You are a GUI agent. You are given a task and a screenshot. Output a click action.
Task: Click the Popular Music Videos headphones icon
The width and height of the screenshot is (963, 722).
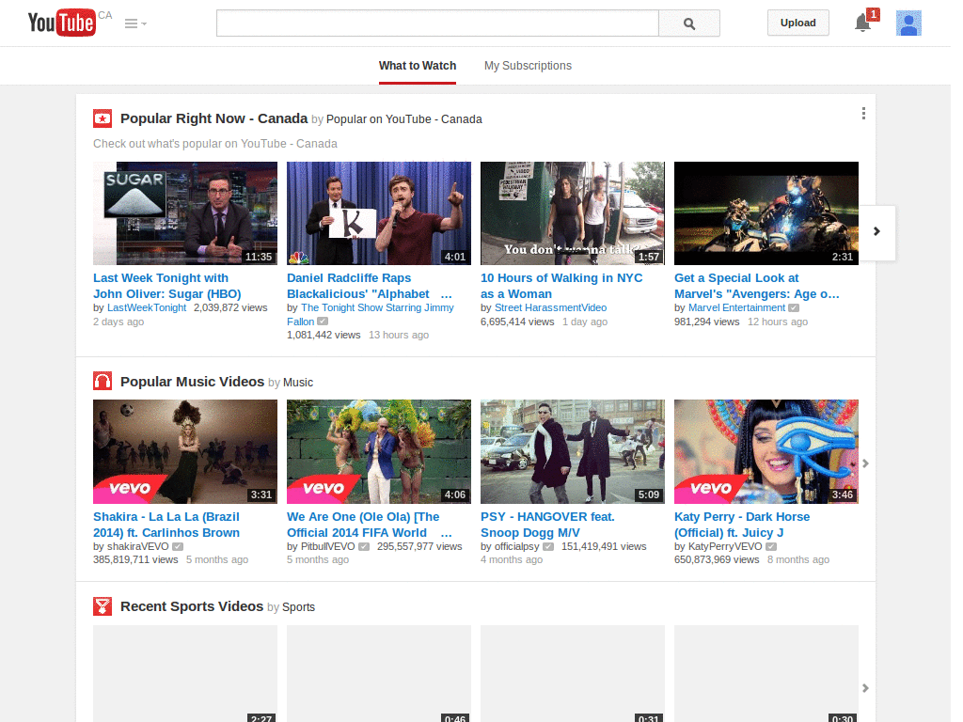(103, 382)
